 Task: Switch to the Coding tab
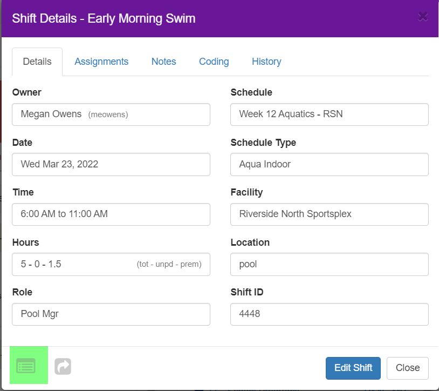pyautogui.click(x=214, y=62)
